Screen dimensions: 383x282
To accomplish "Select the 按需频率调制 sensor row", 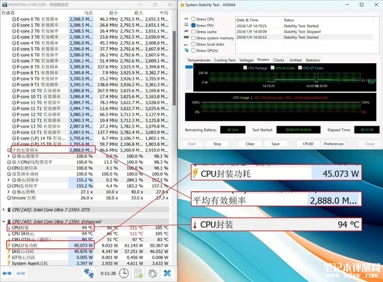I will (88, 174).
